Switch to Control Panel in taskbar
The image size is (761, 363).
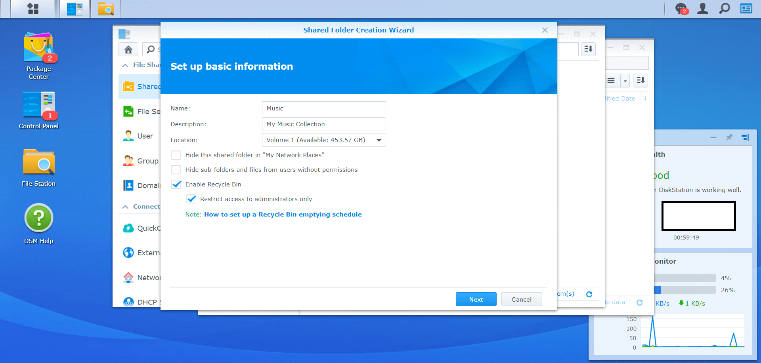pos(75,9)
